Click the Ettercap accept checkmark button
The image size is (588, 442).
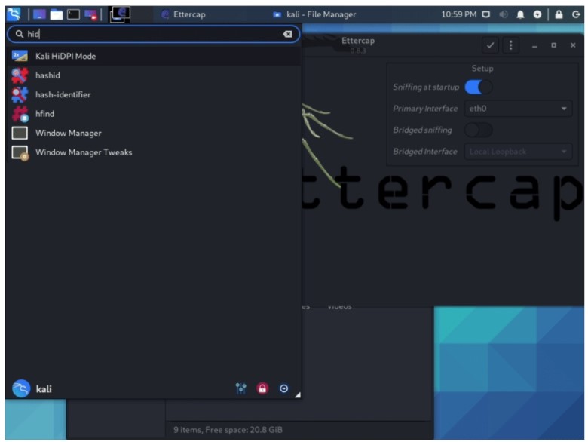pyautogui.click(x=490, y=45)
